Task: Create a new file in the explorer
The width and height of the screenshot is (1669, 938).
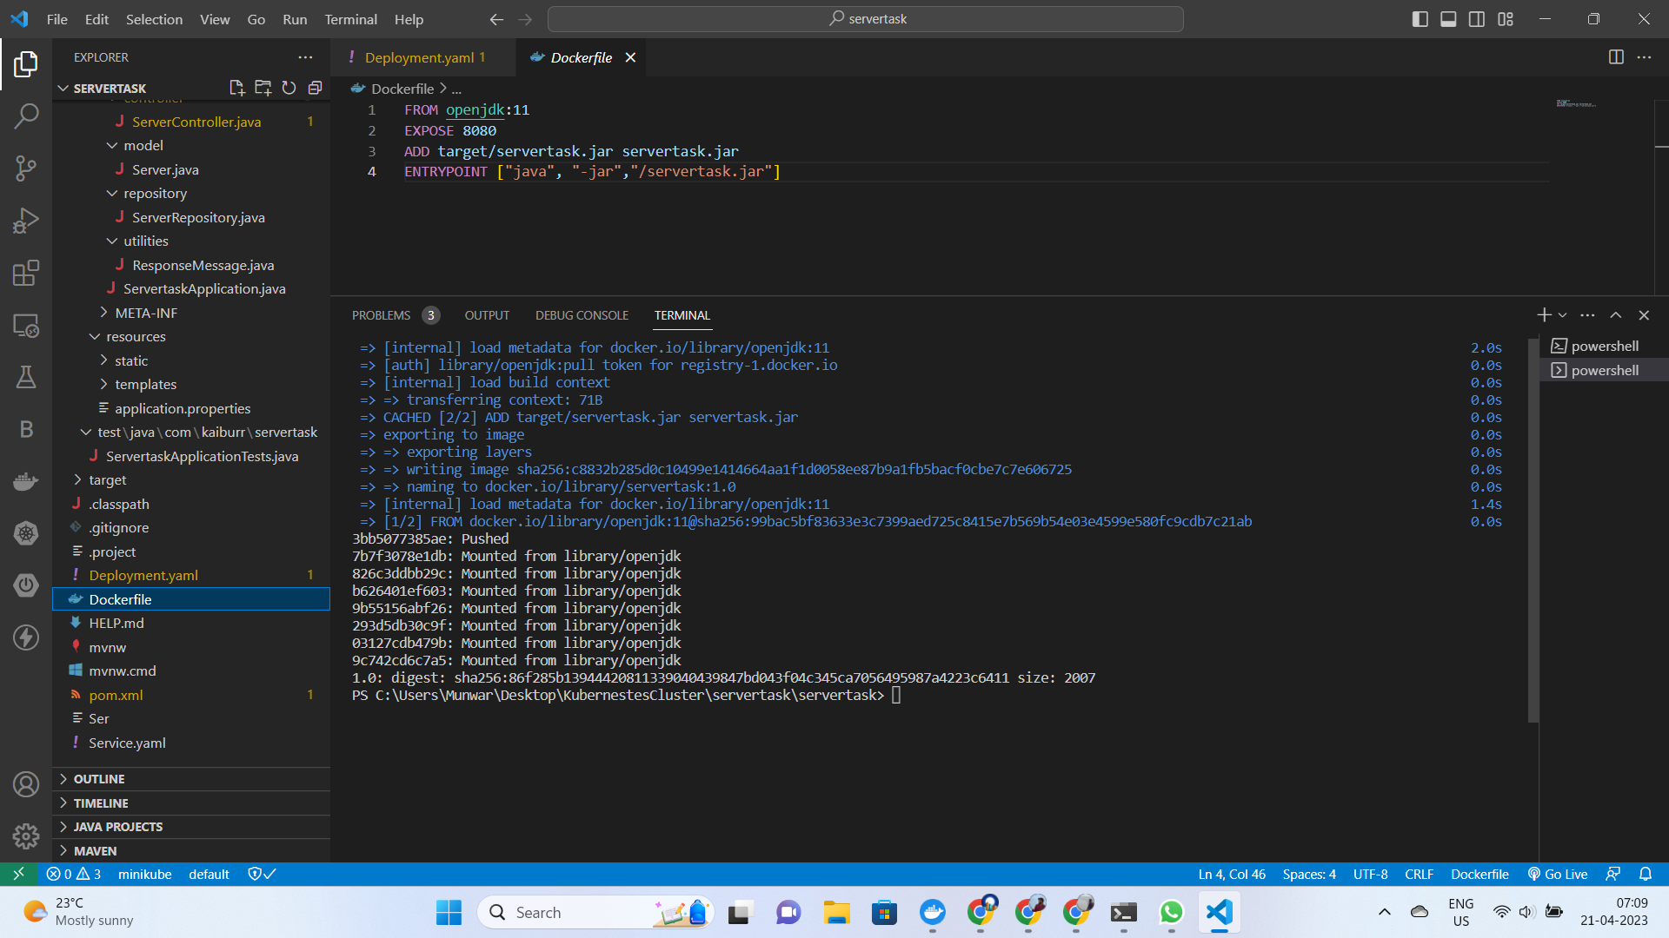Action: 236,87
